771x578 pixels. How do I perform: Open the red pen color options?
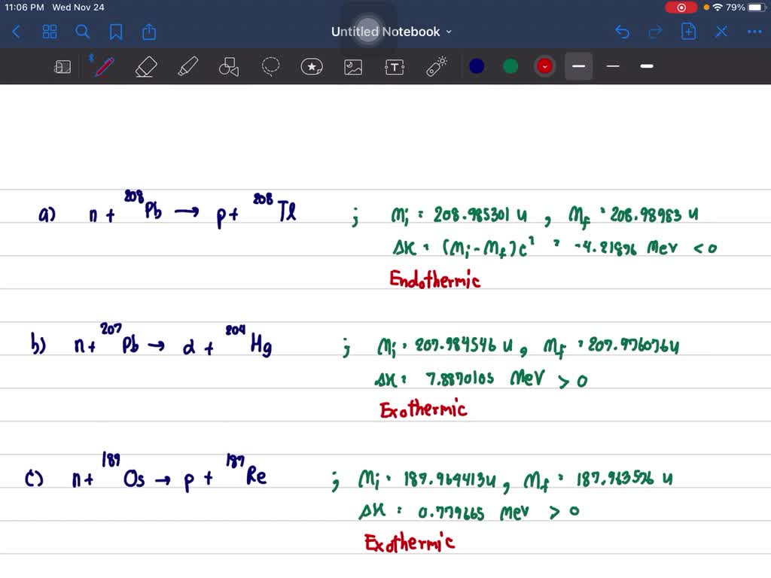click(x=544, y=66)
